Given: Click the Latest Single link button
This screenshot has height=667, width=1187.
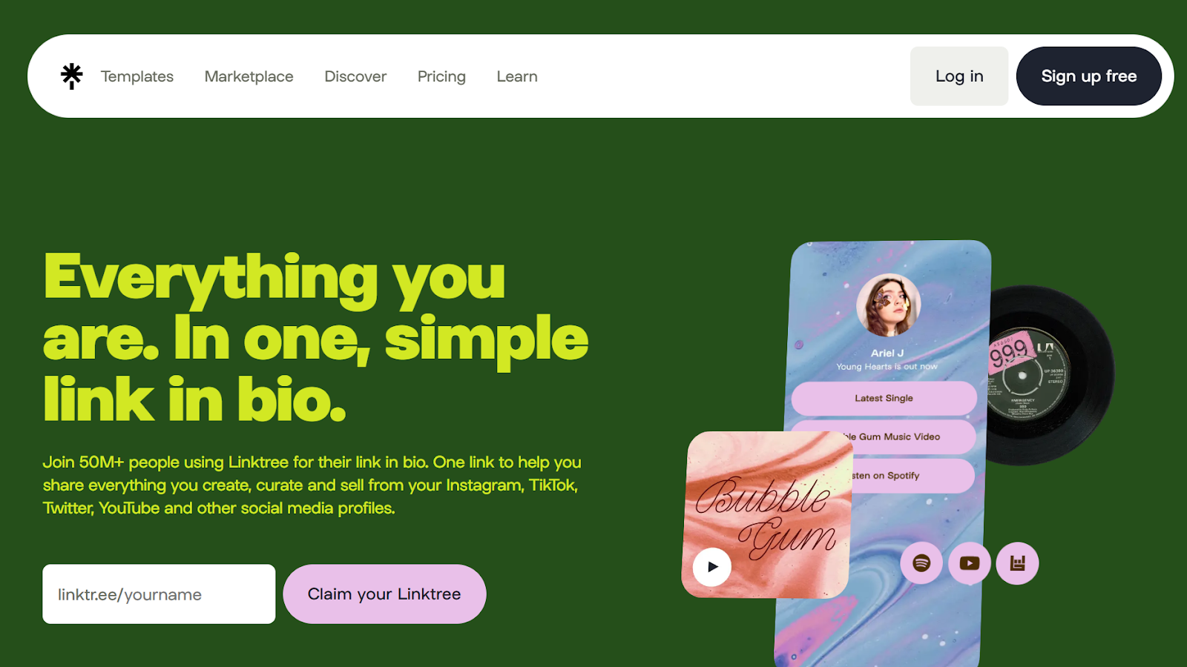Looking at the screenshot, I should pyautogui.click(x=884, y=399).
